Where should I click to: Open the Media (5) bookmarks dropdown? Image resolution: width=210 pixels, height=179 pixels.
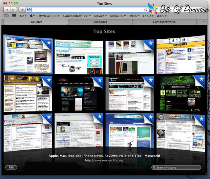pyautogui.click(x=118, y=16)
